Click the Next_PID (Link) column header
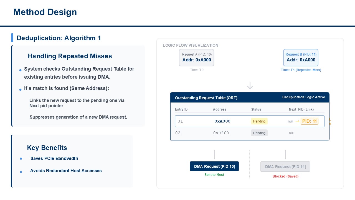The image size is (355, 200). [301, 109]
